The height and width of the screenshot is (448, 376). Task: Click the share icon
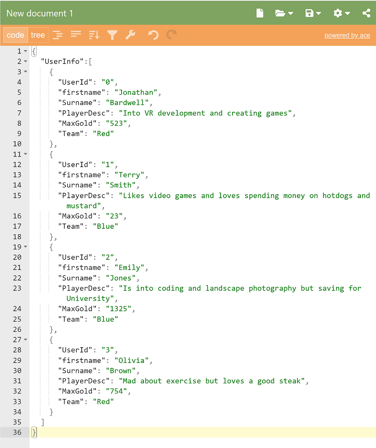point(366,13)
